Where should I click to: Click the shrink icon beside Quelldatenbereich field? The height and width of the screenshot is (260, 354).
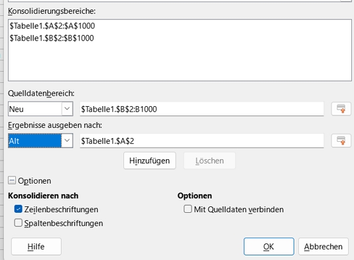click(x=341, y=109)
